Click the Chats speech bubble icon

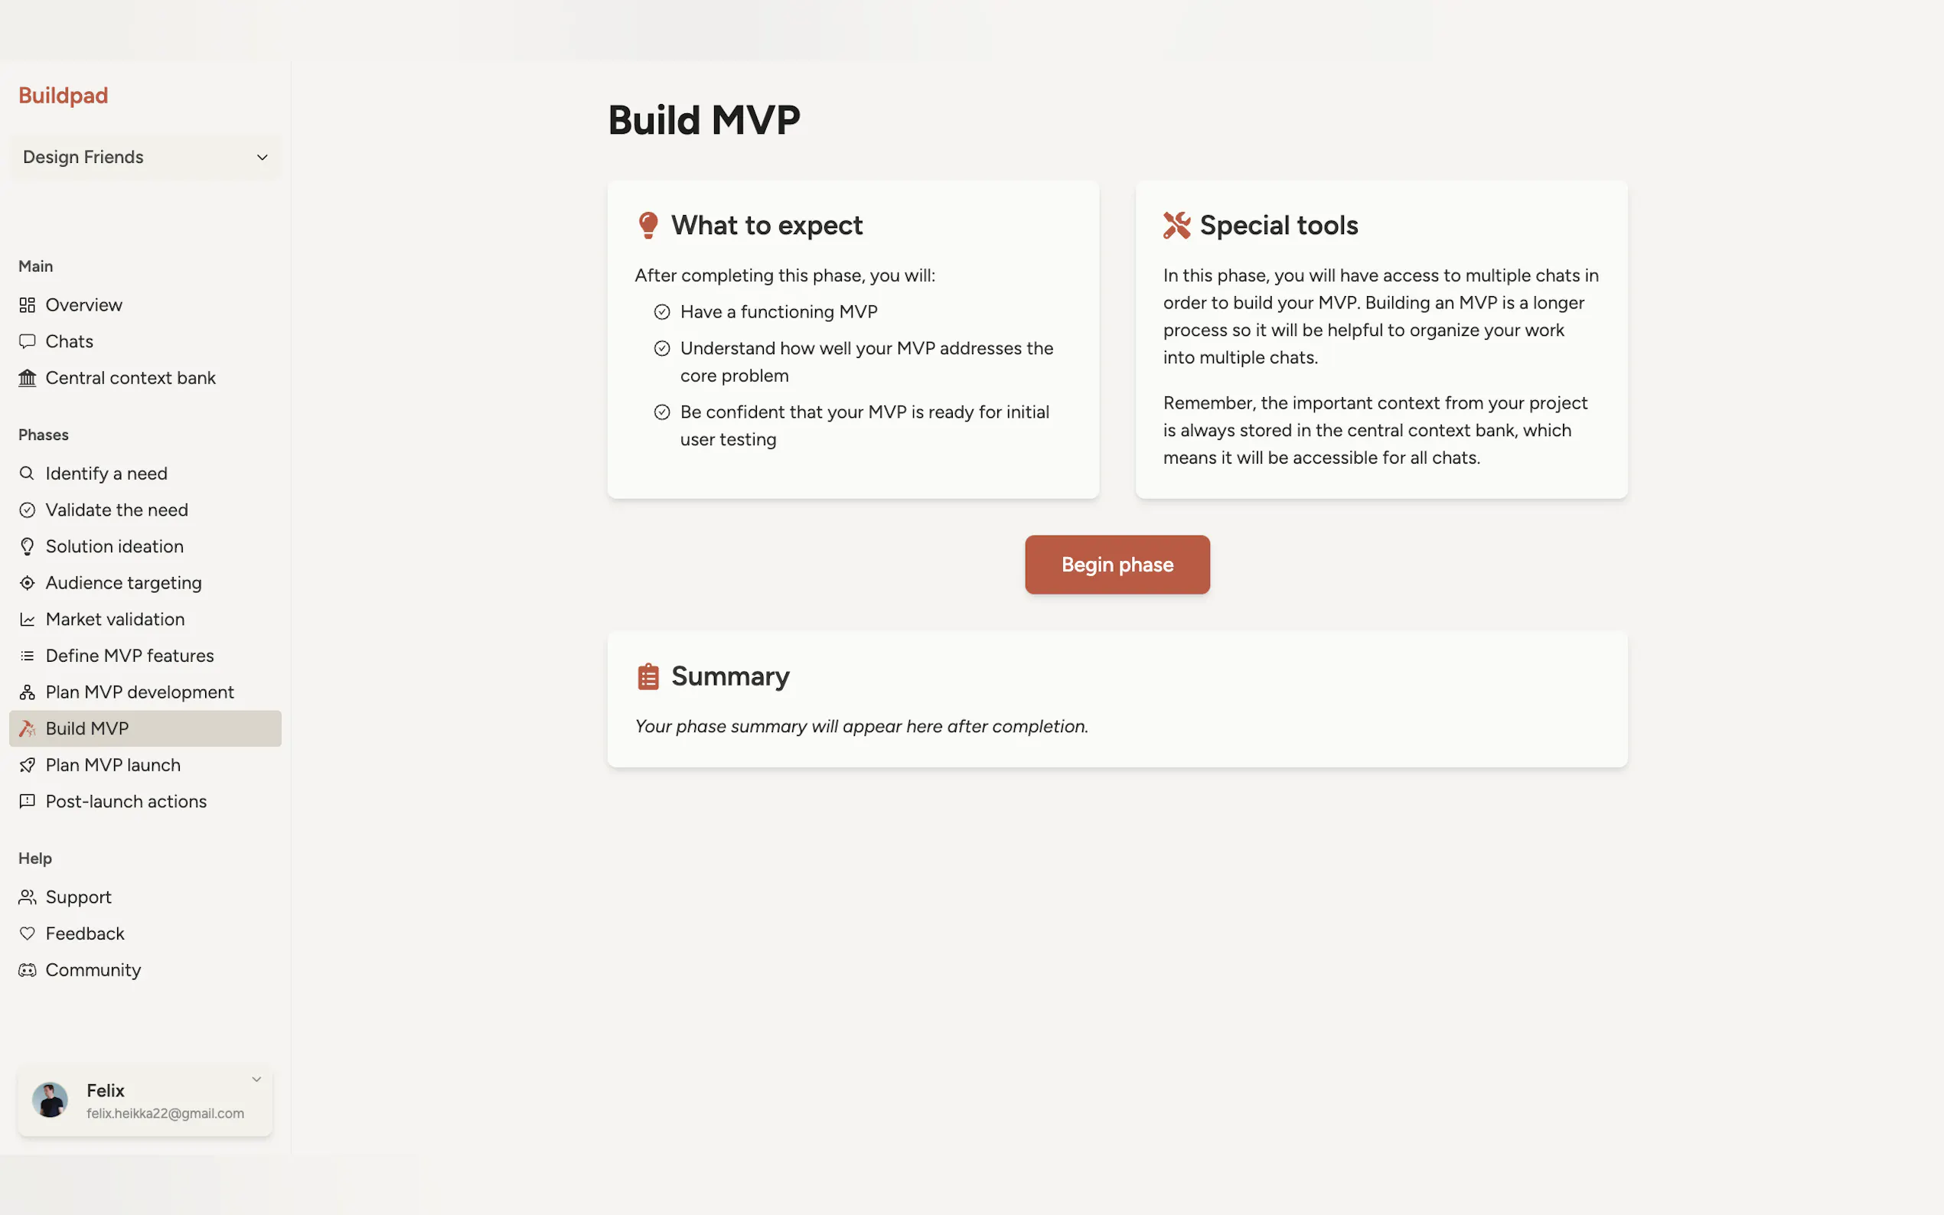(x=28, y=341)
